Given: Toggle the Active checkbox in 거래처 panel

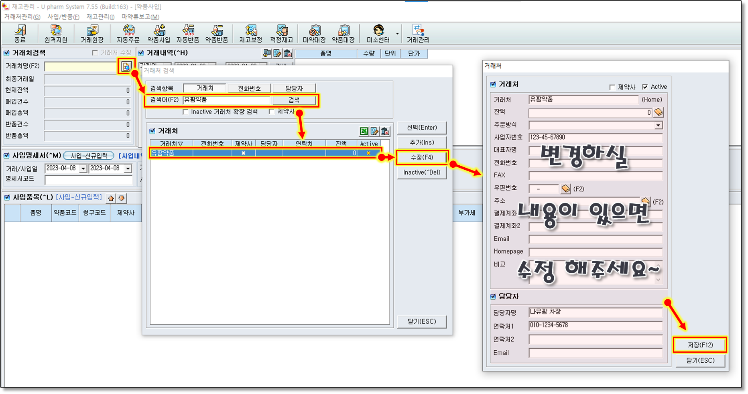Looking at the screenshot, I should (645, 87).
